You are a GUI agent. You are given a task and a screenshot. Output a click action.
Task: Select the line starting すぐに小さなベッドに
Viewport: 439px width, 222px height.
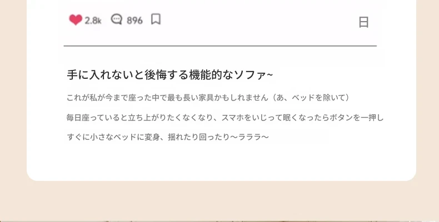pyautogui.click(x=168, y=137)
